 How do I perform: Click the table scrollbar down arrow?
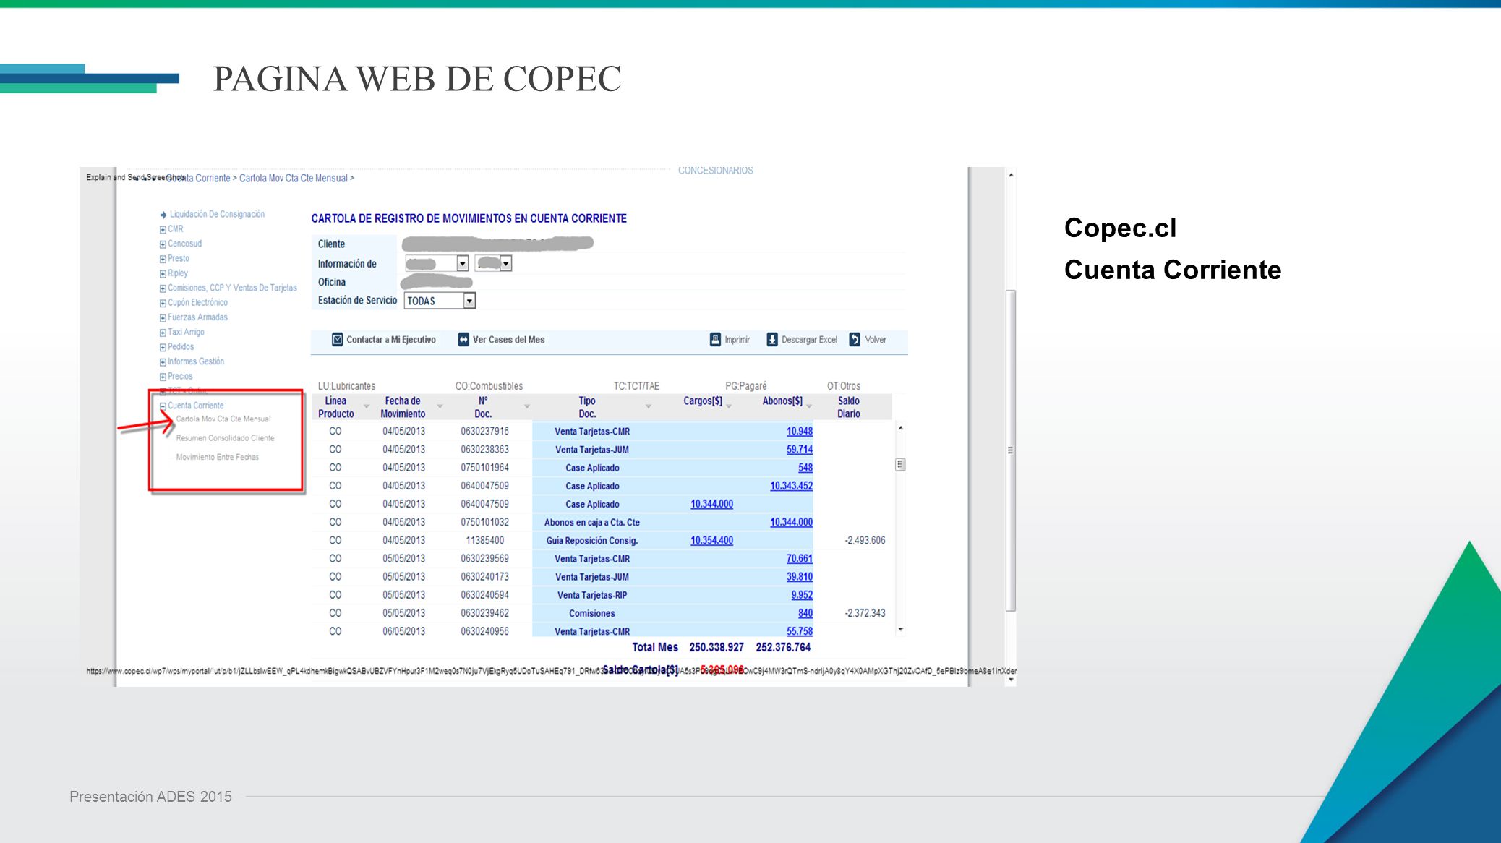coord(901,630)
